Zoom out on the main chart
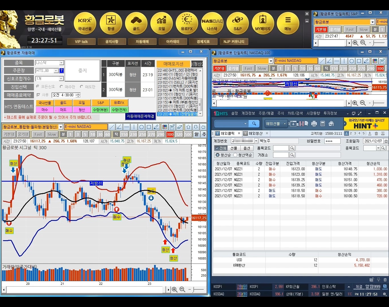The height and width of the screenshot is (307, 389). 182,290
